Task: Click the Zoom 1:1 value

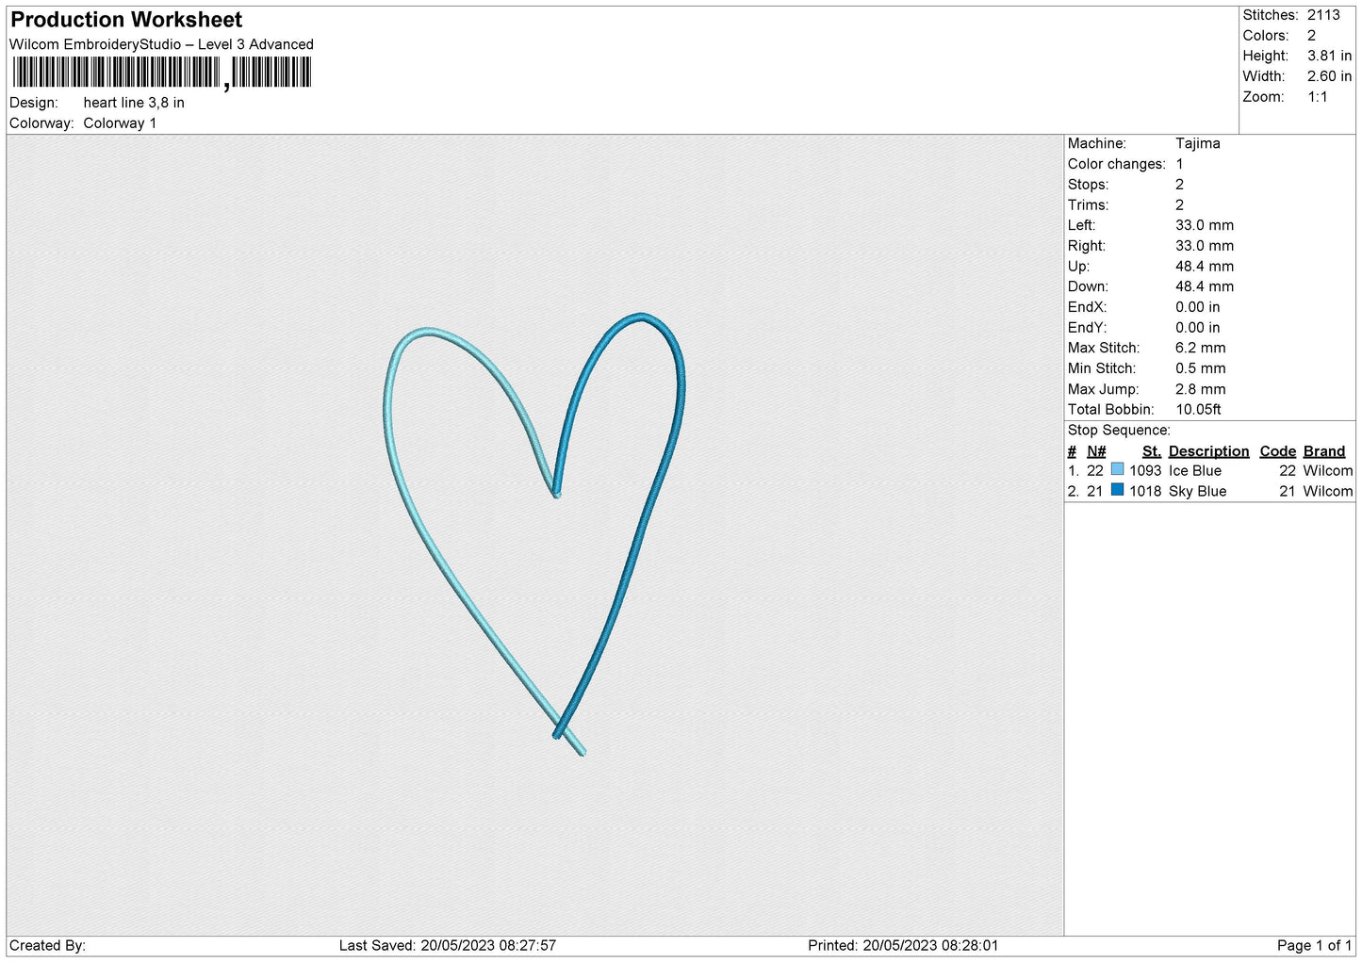Action: (x=1317, y=97)
